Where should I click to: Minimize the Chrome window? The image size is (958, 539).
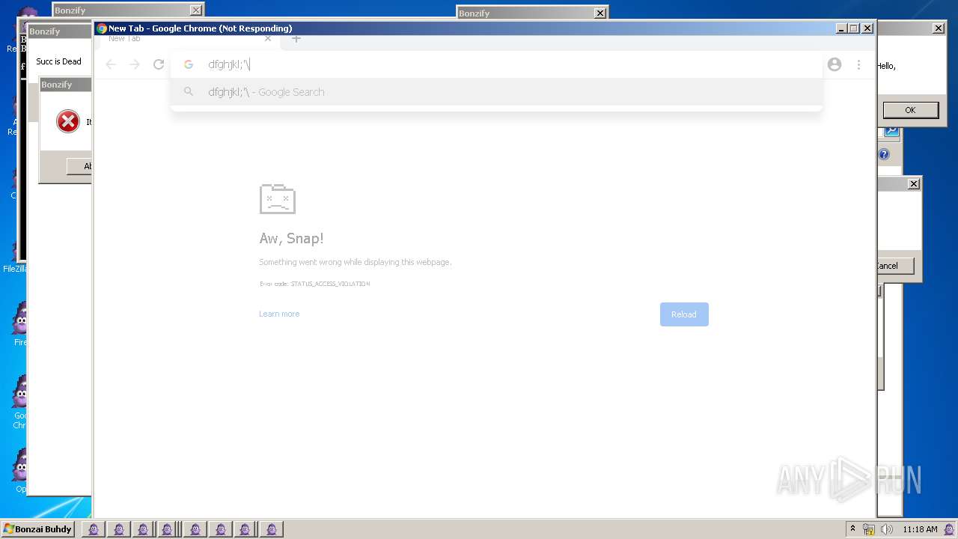841,28
